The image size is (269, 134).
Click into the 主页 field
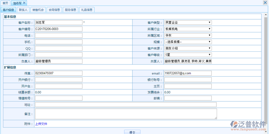(188, 86)
